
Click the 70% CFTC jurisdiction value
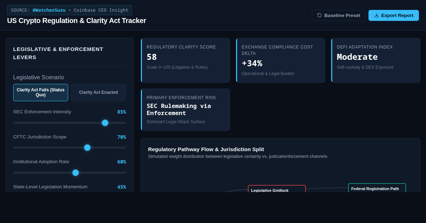click(x=121, y=137)
